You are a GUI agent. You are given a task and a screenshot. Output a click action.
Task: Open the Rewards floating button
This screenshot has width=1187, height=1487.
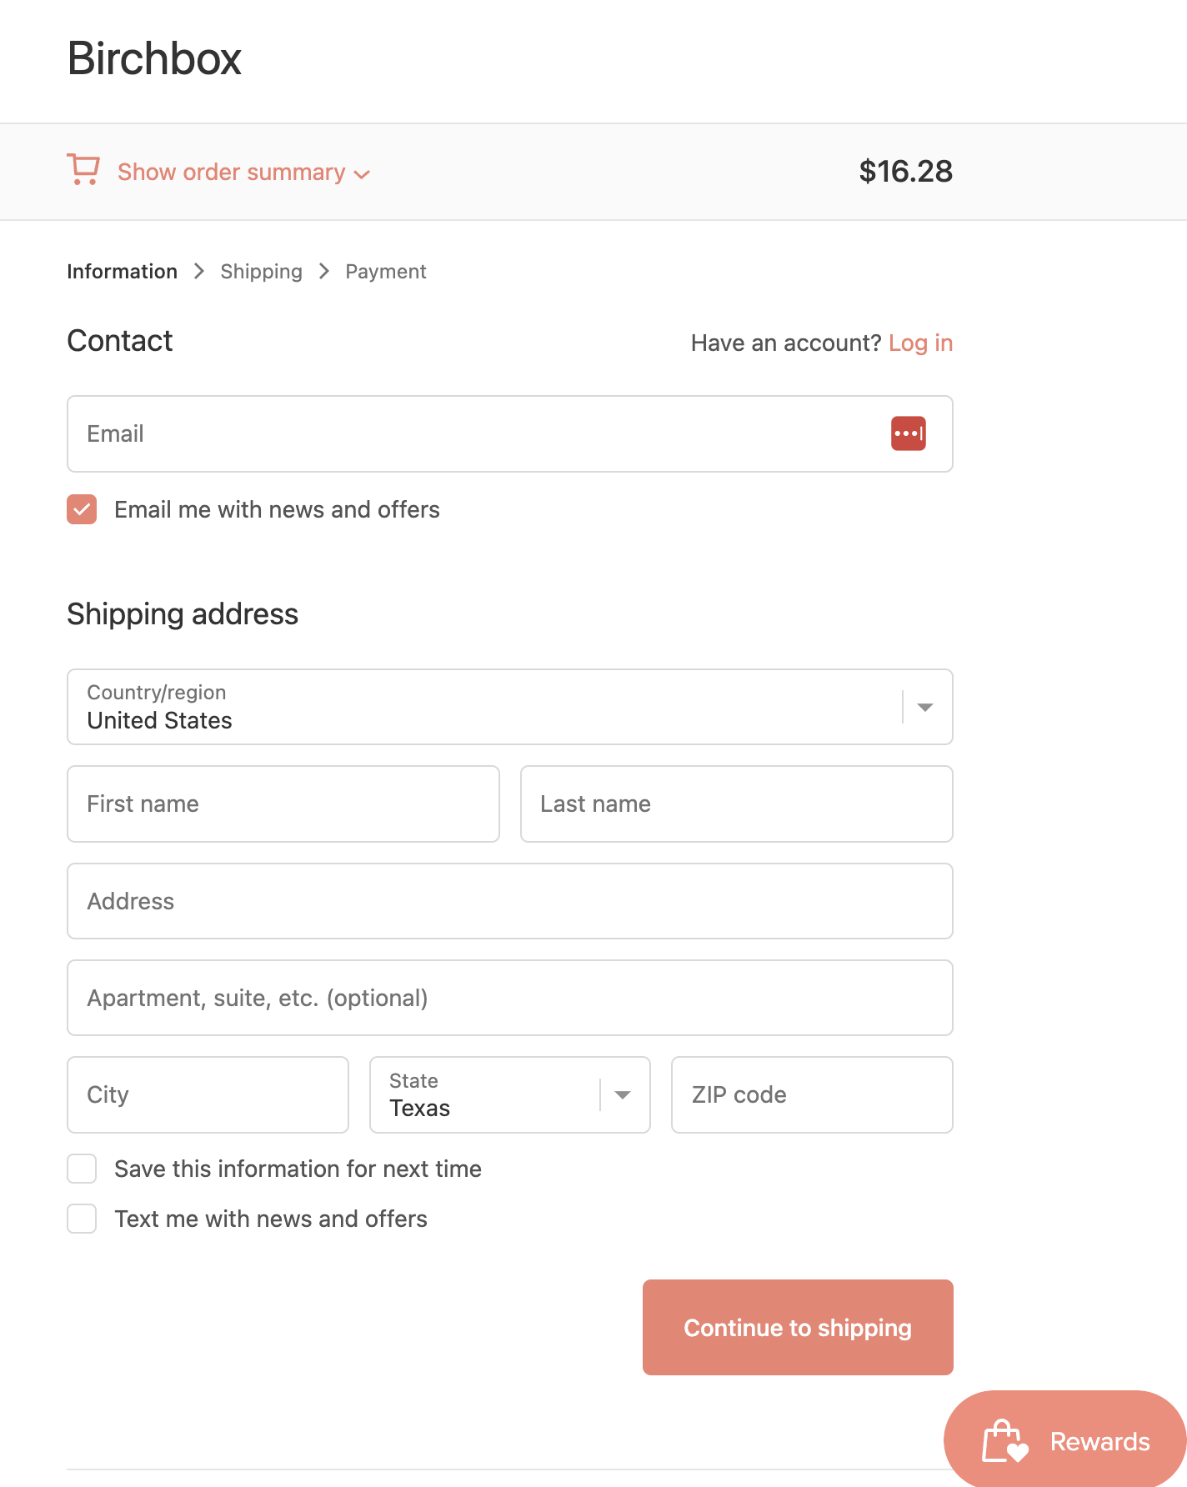1065,1440
